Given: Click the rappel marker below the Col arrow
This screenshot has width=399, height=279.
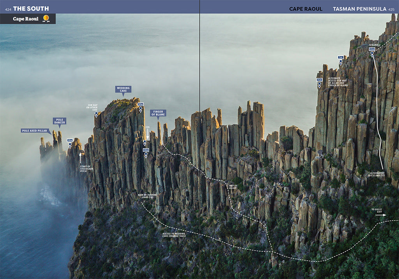Looking at the screenshot, I should click(145, 142).
